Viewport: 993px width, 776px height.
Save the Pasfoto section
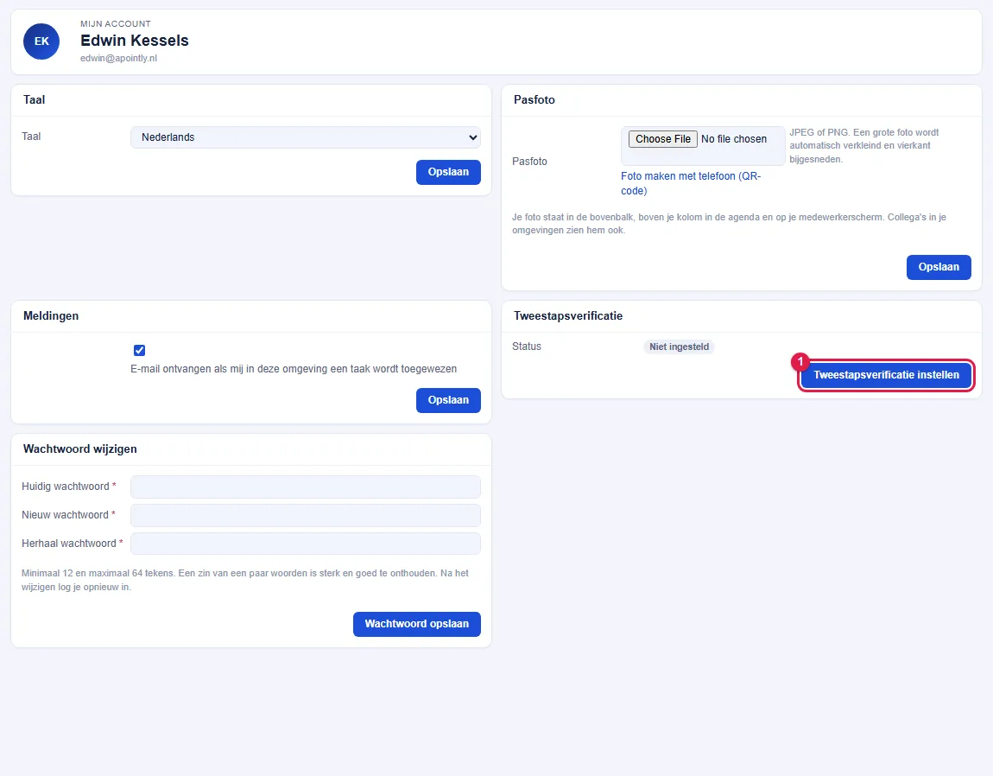939,267
